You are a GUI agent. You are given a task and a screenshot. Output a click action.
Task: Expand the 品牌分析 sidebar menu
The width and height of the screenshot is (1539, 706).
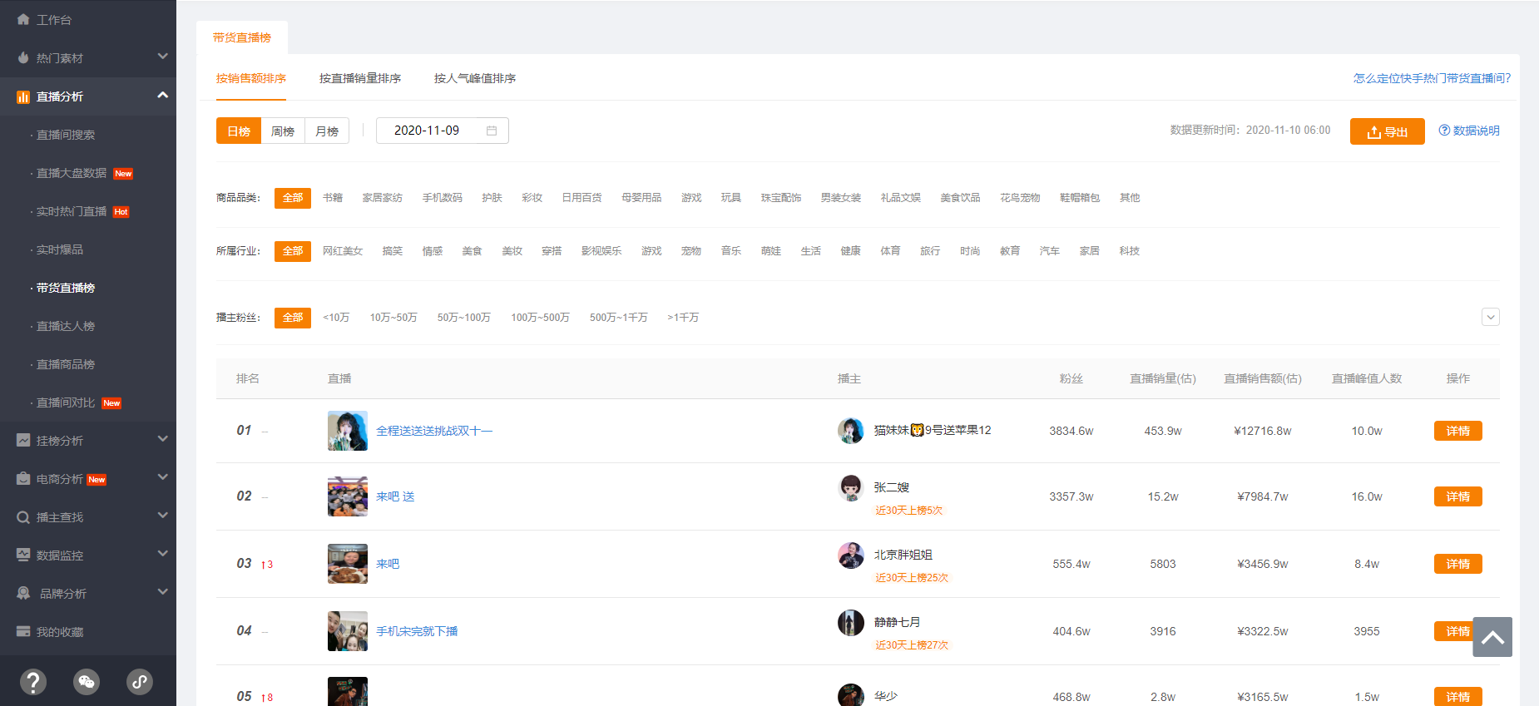(163, 592)
